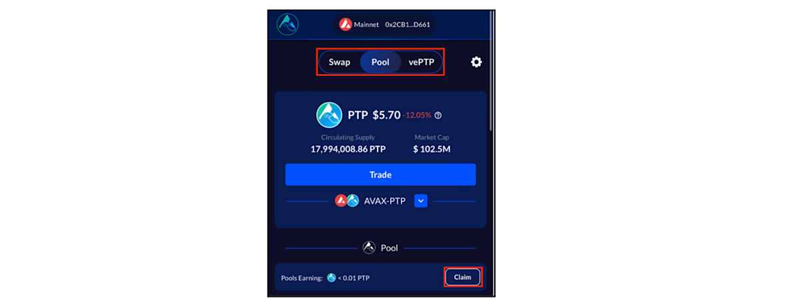Viewport: 787px width, 308px height.
Task: Open the vePTP tab
Action: click(421, 63)
